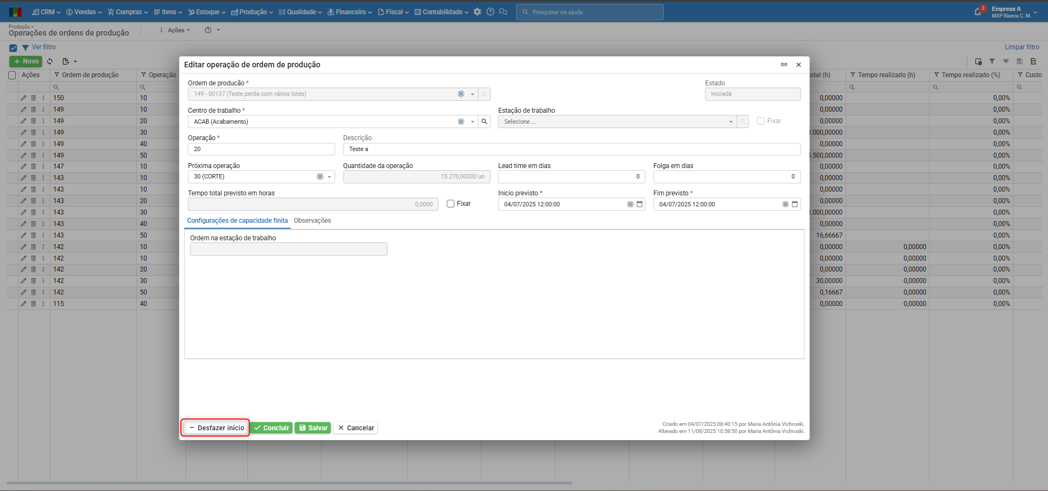
Task: Delete row 150 with the trash icon
Action: [33, 98]
